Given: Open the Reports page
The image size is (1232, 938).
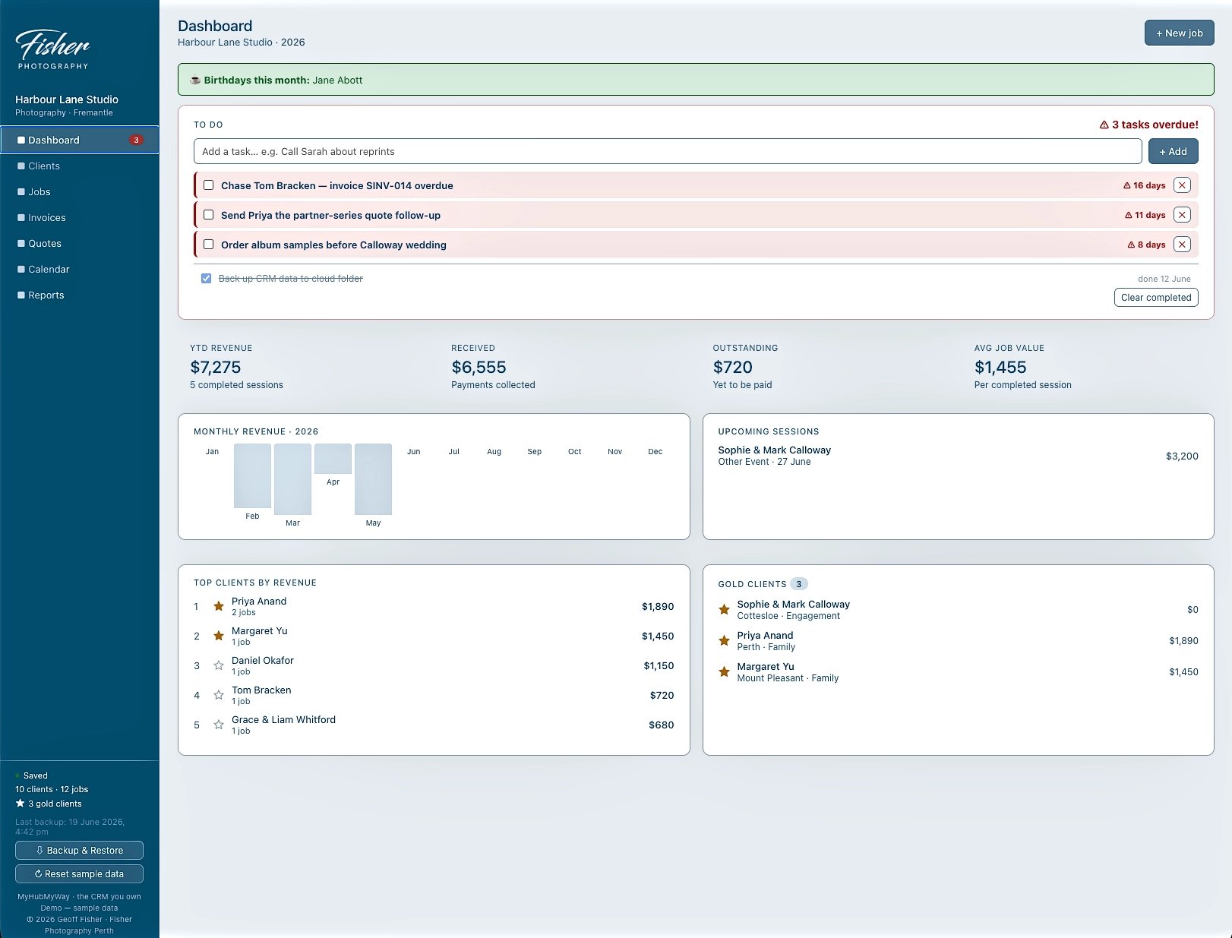Looking at the screenshot, I should (80, 295).
